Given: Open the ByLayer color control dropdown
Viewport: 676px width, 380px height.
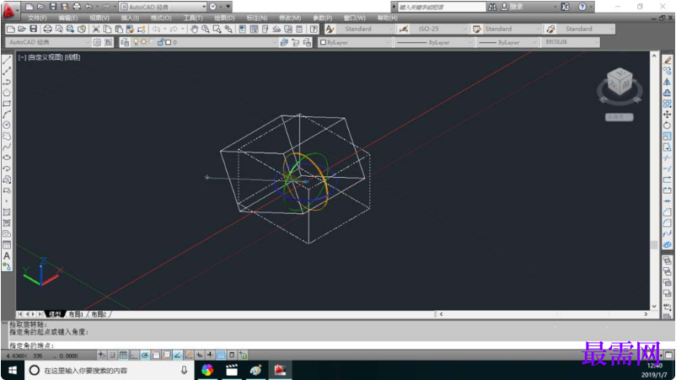Looking at the screenshot, I should tap(355, 42).
